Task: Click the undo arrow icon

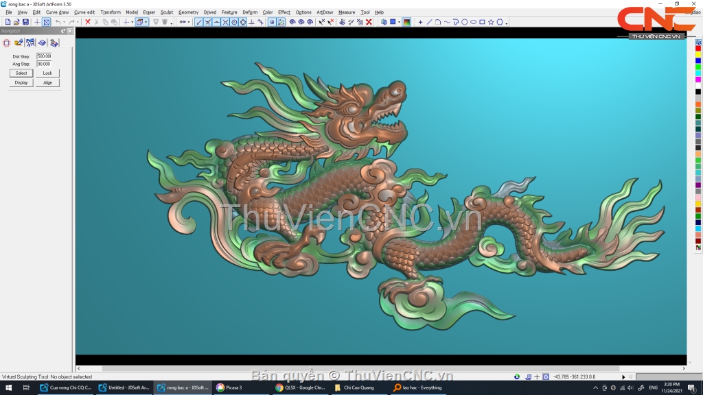Action: 58,22
